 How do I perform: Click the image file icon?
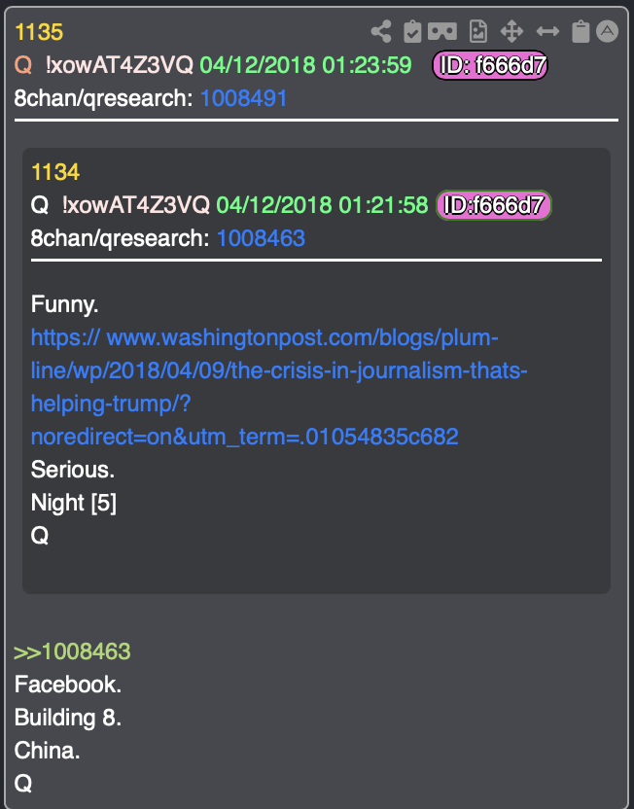[478, 32]
